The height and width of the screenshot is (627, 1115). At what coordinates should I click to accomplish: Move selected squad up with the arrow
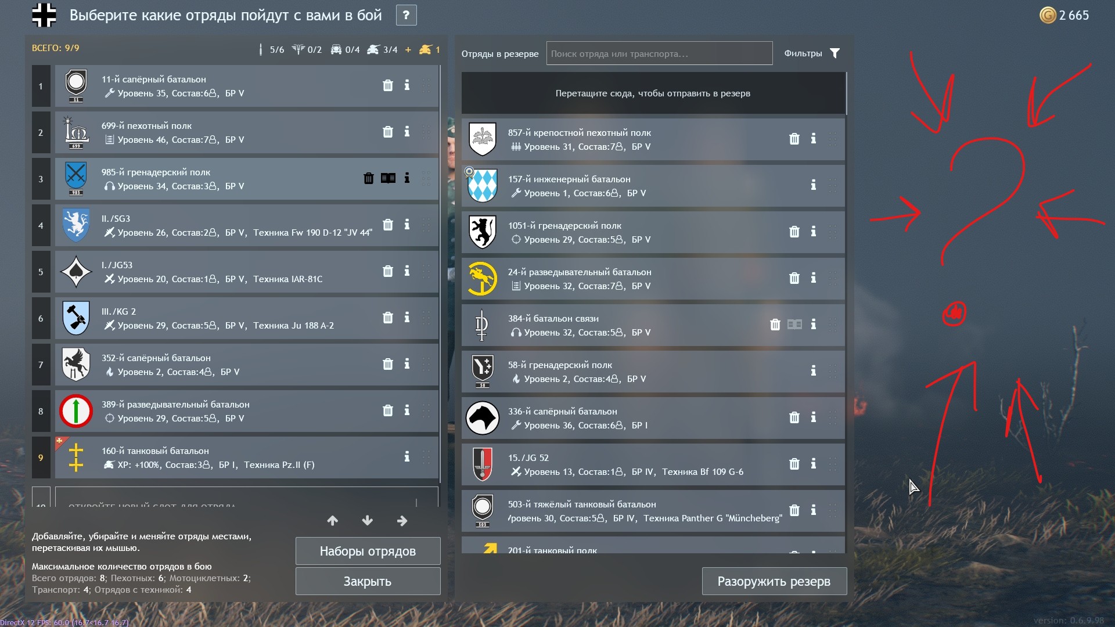333,521
